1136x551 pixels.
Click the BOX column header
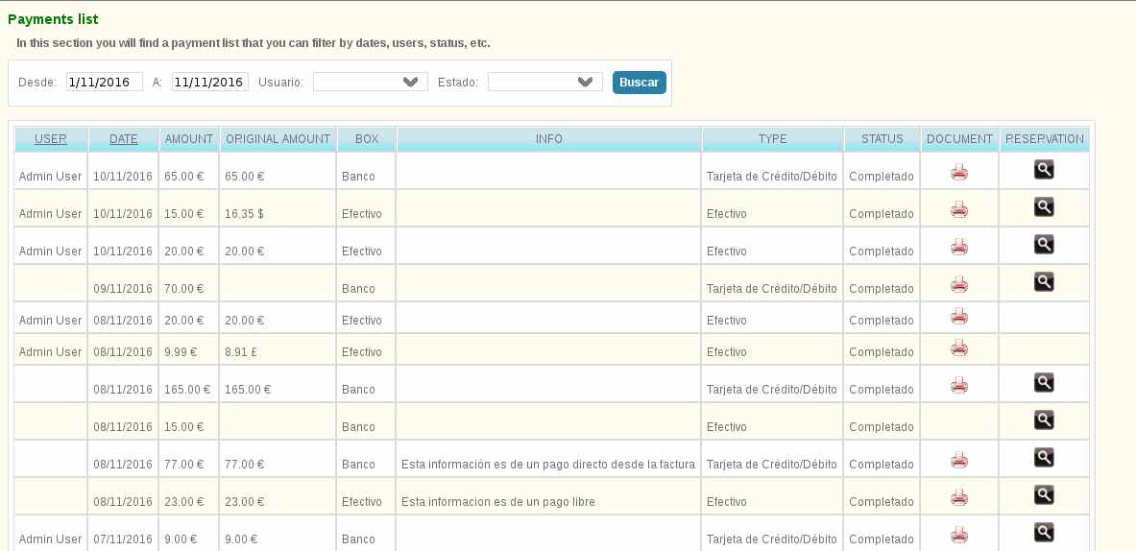tap(367, 139)
